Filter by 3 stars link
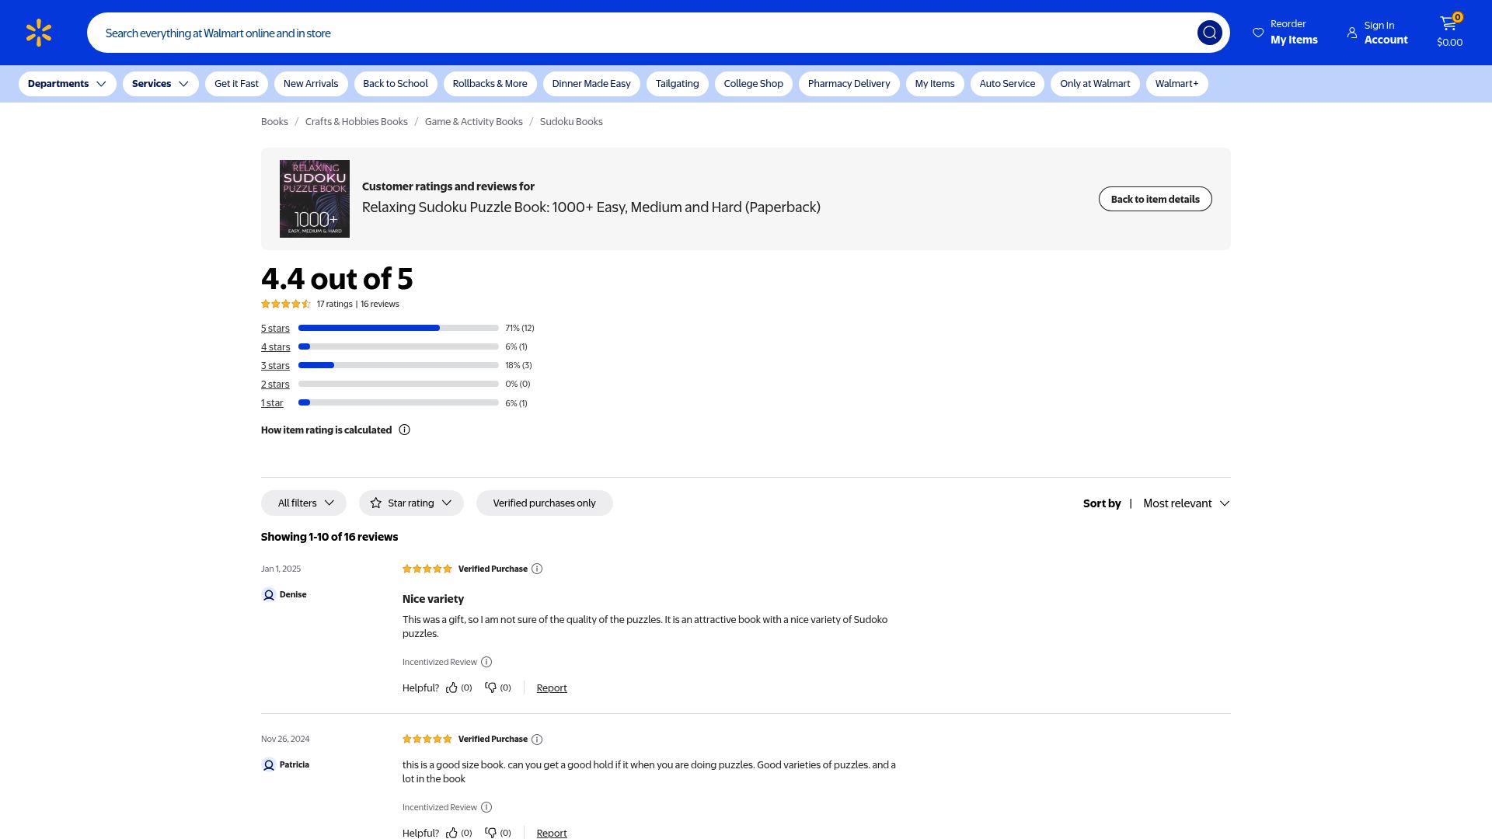Image resolution: width=1492 pixels, height=839 pixels. [x=275, y=366]
